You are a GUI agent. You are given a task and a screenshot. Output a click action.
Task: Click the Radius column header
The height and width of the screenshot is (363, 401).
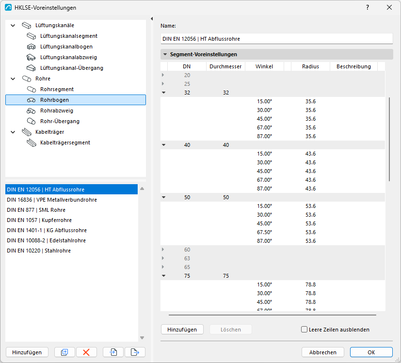point(310,66)
